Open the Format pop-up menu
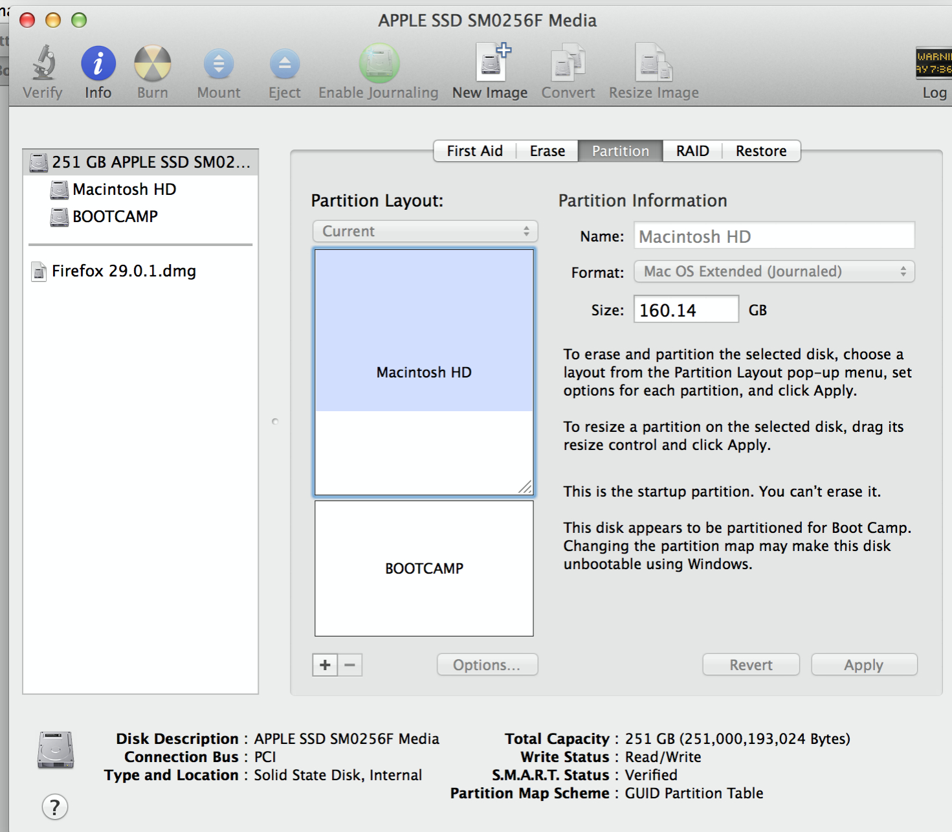 pos(774,271)
